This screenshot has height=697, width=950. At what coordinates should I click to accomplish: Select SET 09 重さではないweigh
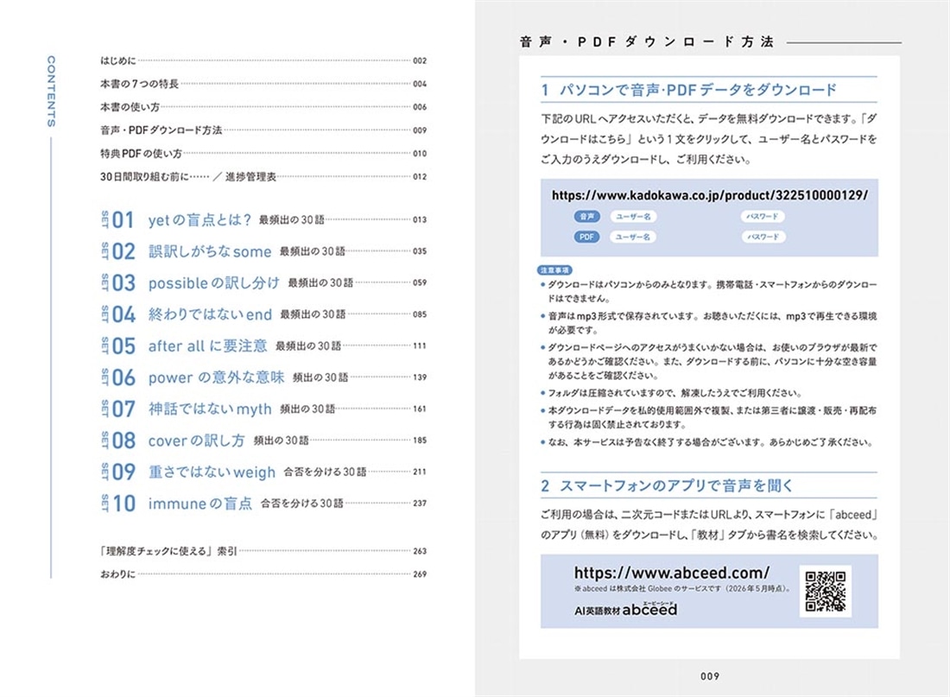[263, 472]
